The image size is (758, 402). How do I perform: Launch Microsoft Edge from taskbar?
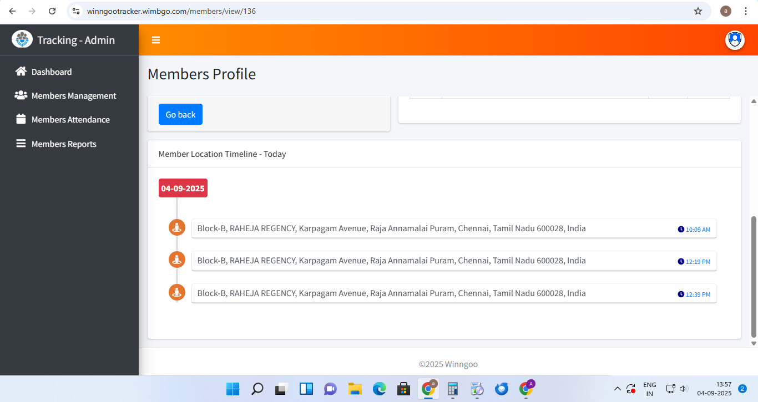380,389
